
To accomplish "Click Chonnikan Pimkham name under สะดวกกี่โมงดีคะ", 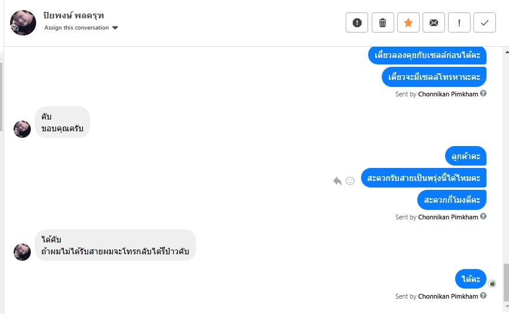I will 447,217.
